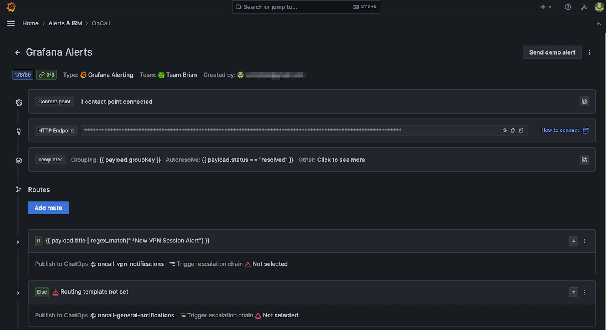Open integration more options kebab menu

(x=589, y=52)
